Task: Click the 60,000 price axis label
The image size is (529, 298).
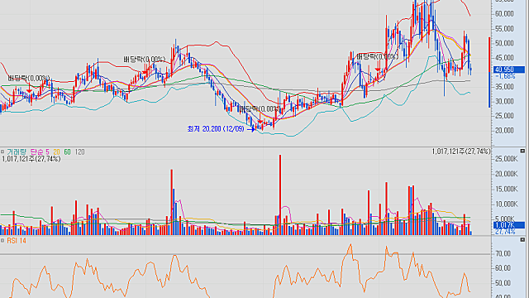Action: [x=504, y=14]
